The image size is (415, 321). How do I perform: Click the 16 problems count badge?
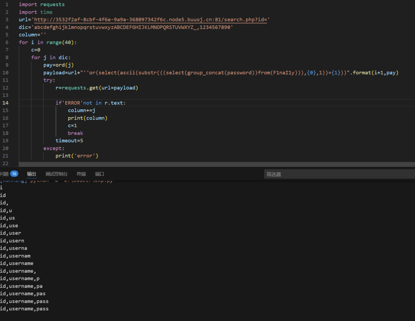[x=14, y=174]
